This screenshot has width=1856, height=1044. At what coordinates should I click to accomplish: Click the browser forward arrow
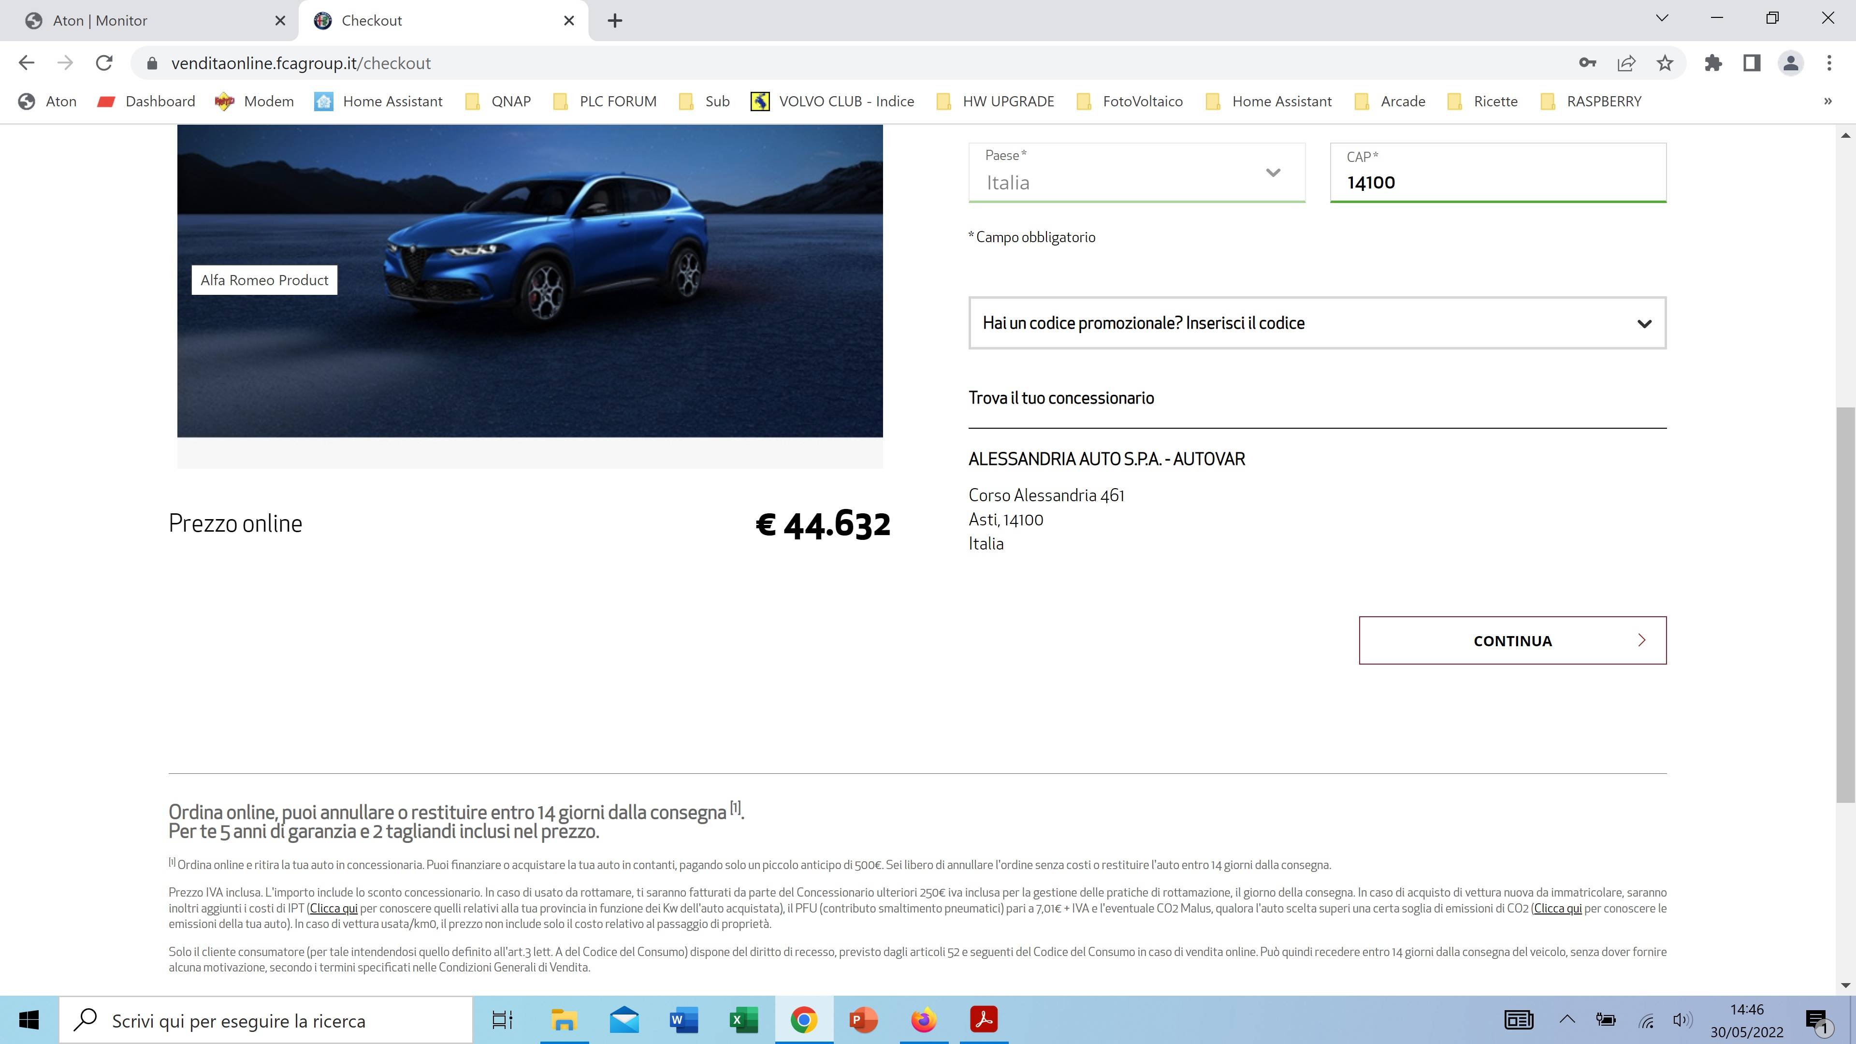[65, 63]
